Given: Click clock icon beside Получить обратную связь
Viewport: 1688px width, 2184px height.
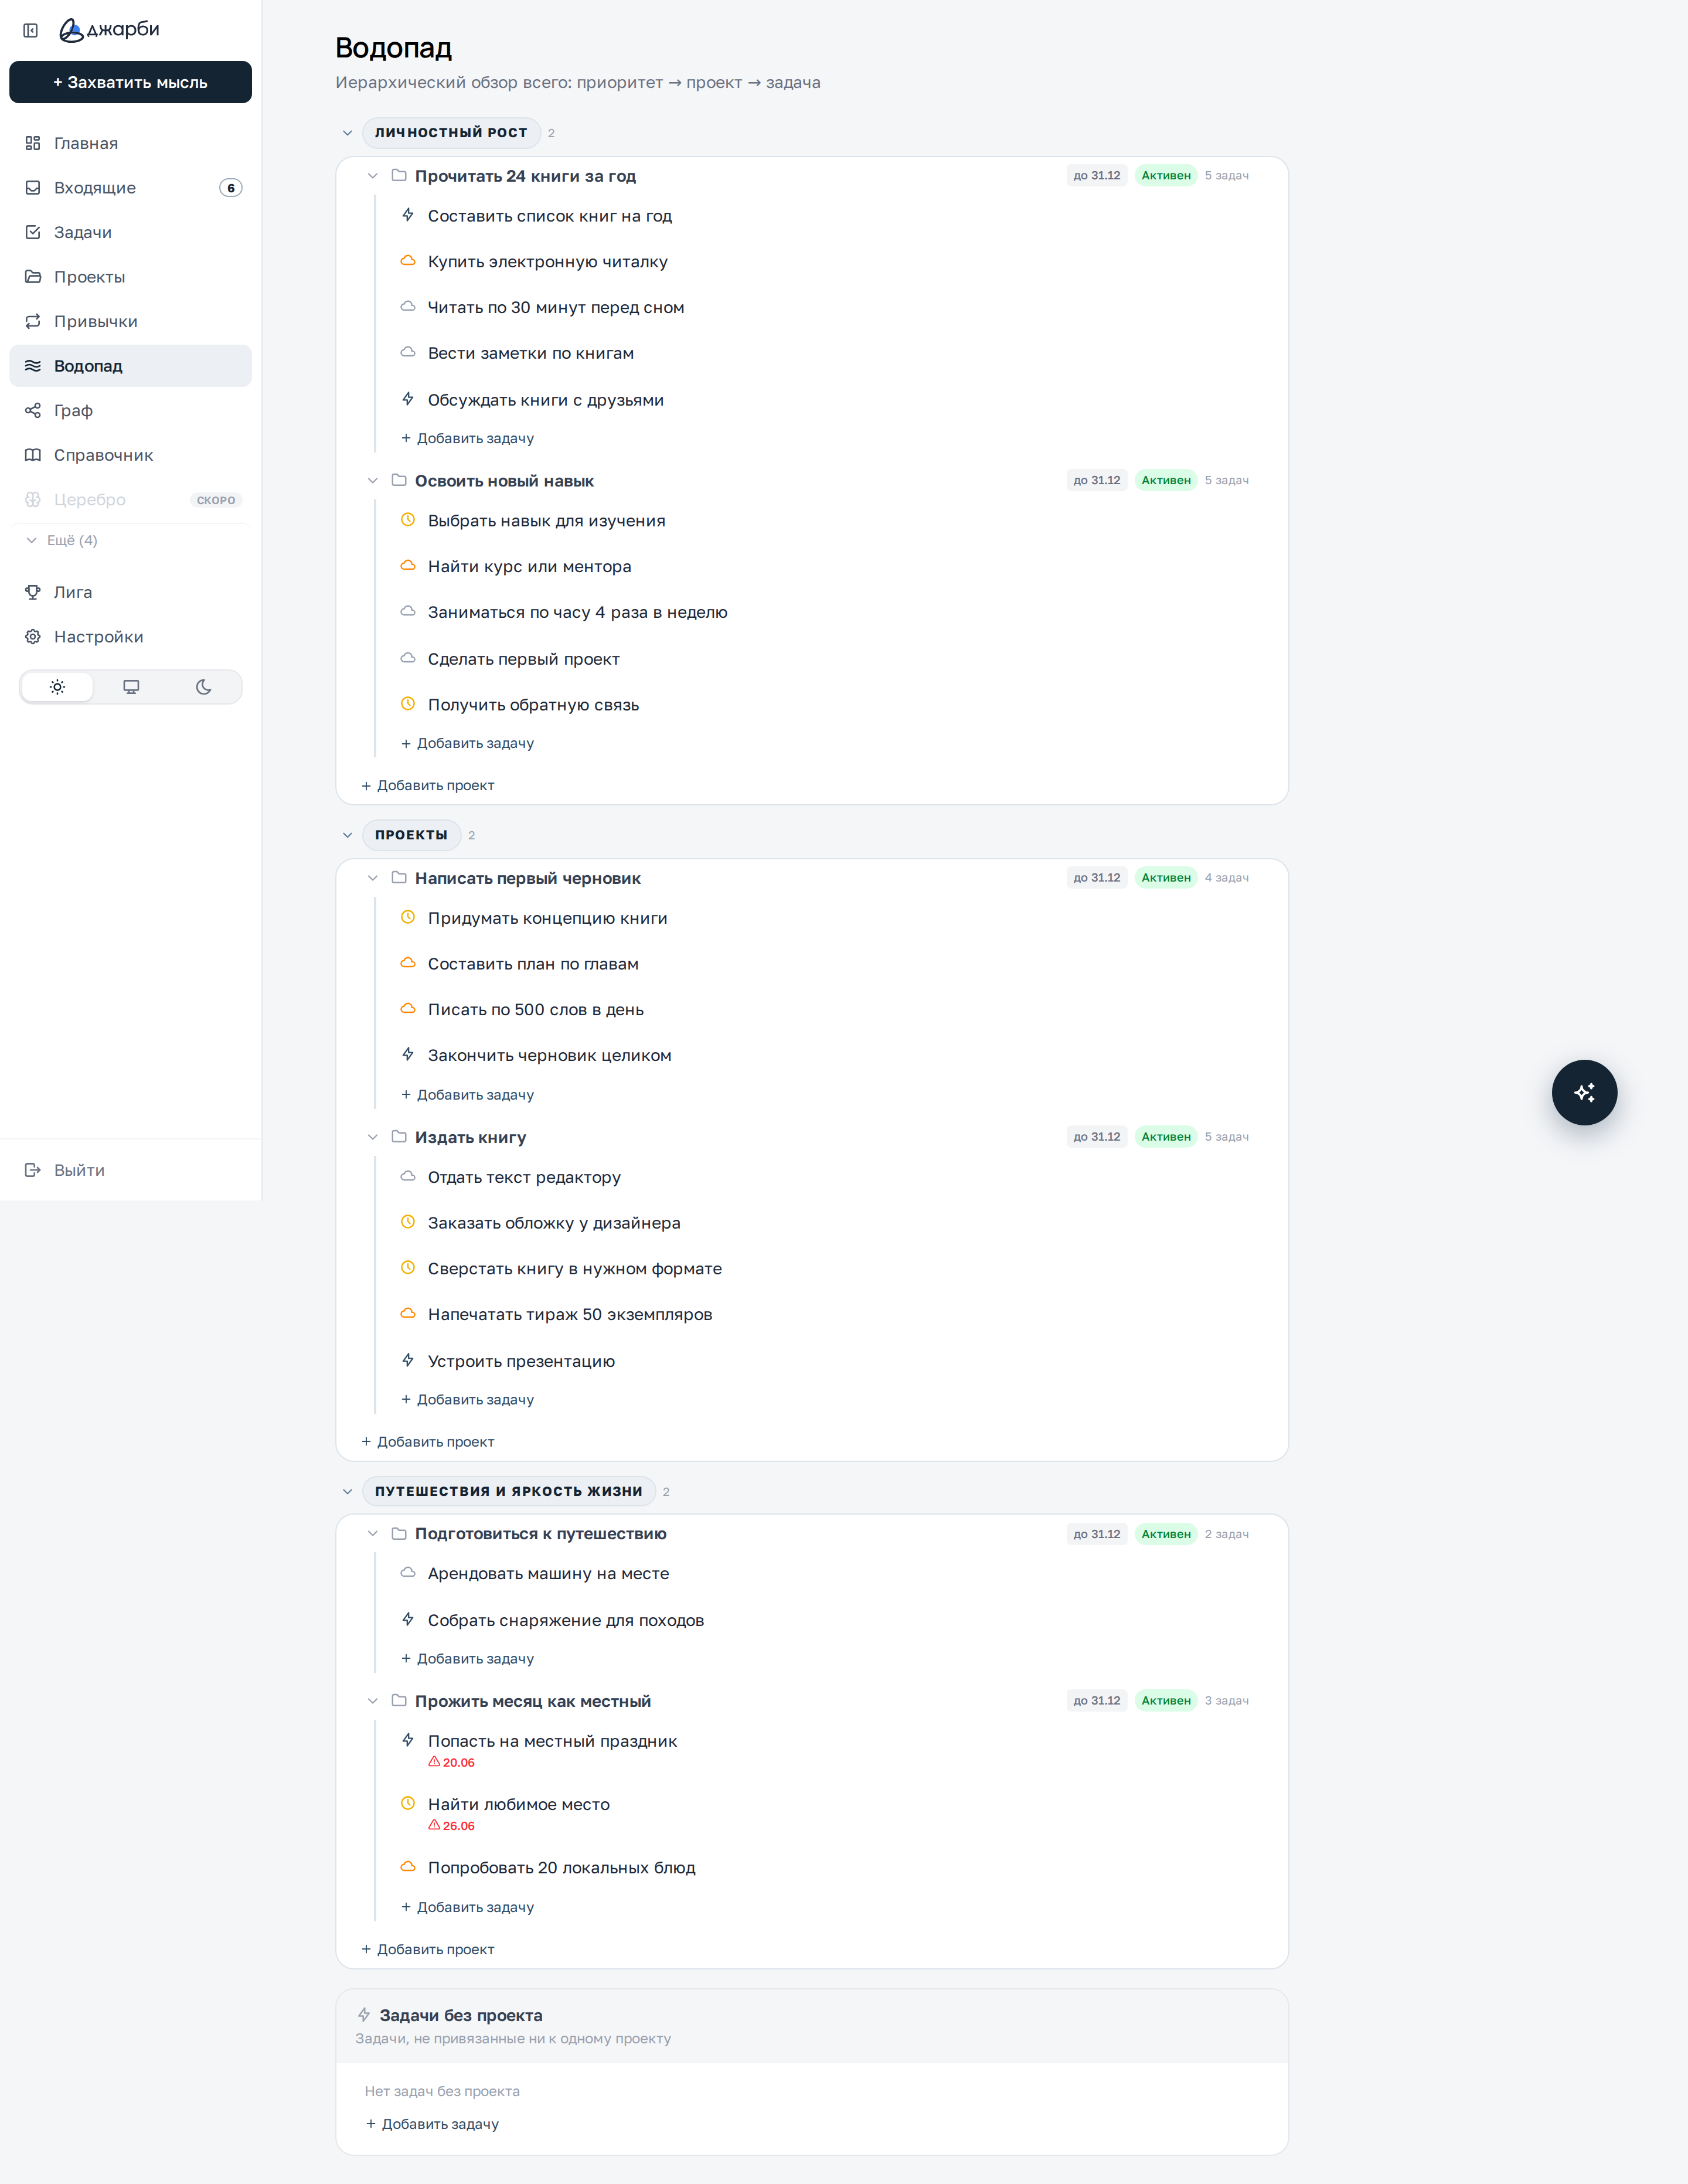Looking at the screenshot, I should click(x=408, y=704).
